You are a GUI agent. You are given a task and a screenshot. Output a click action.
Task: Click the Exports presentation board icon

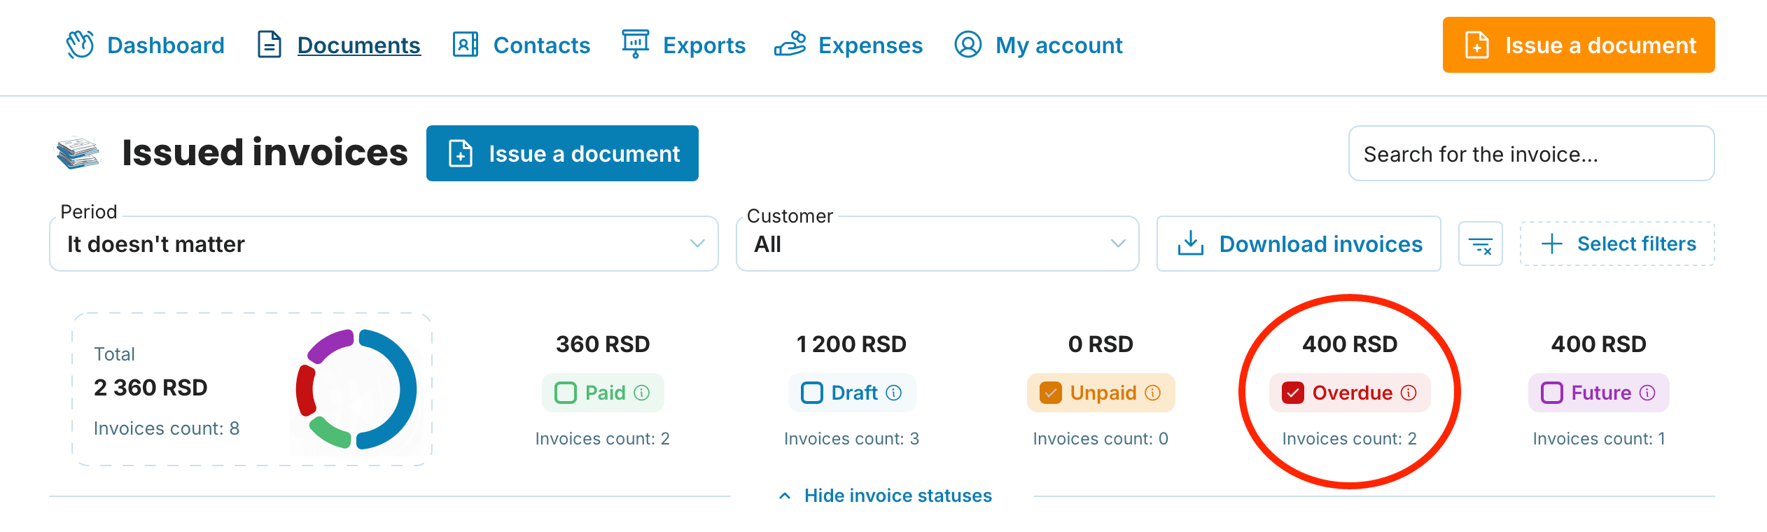[x=636, y=44]
